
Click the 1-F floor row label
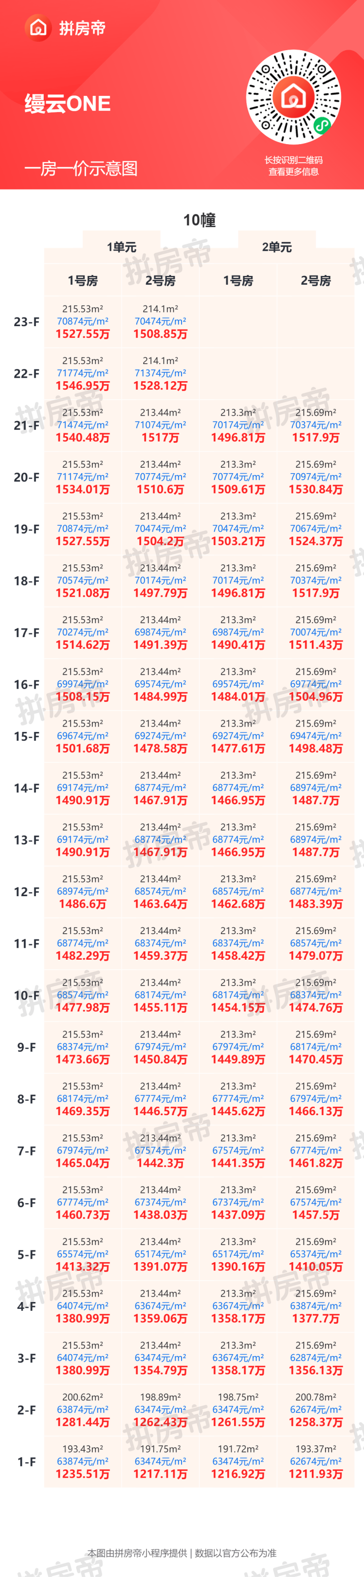pos(26,1462)
